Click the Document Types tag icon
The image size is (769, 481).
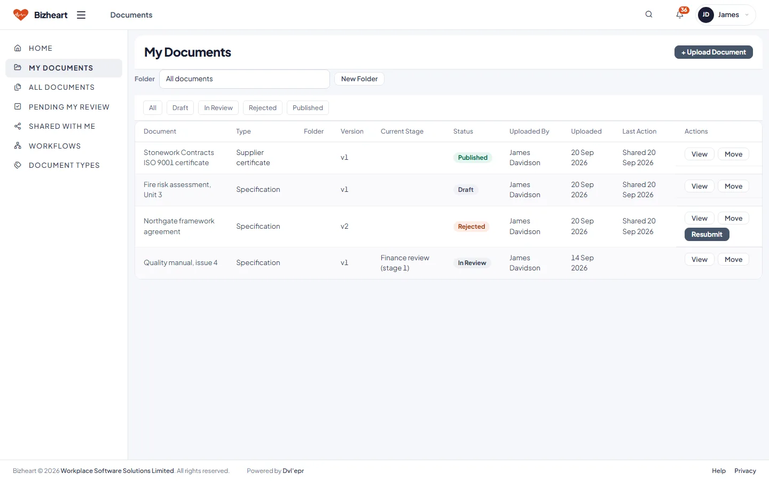(x=18, y=165)
